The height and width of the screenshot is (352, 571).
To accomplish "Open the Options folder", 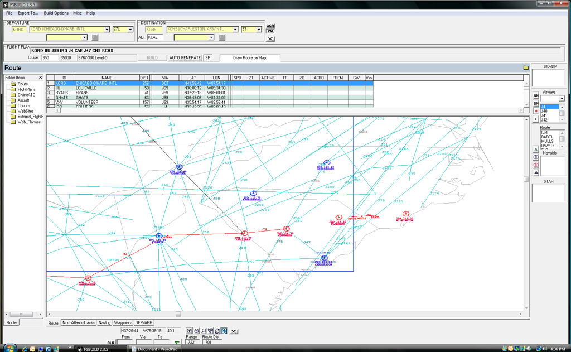I will click(x=23, y=105).
